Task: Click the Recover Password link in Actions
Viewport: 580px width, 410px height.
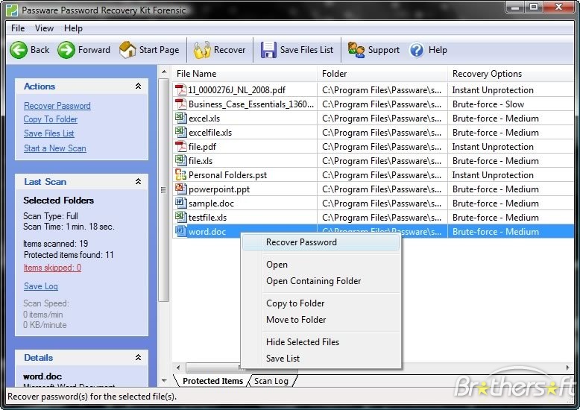Action: 57,106
